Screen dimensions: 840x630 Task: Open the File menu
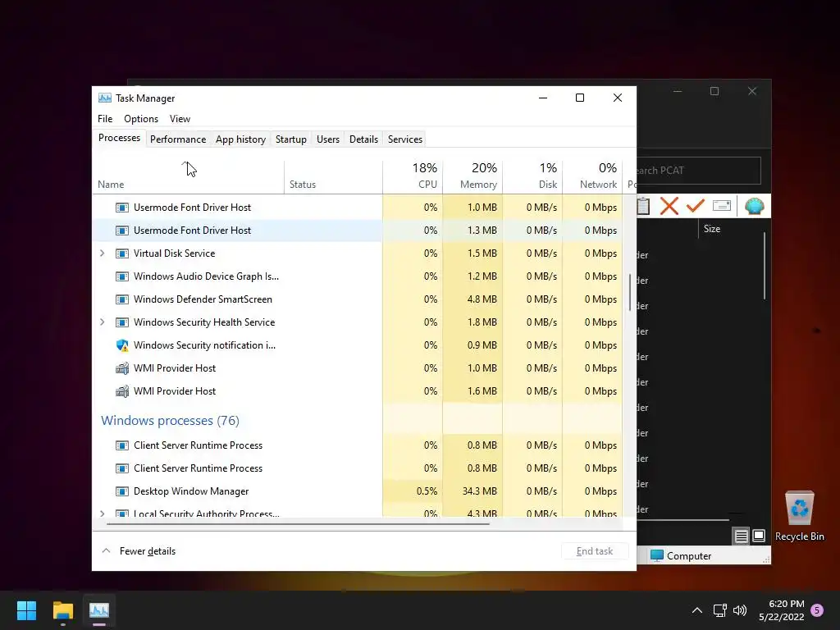click(105, 119)
